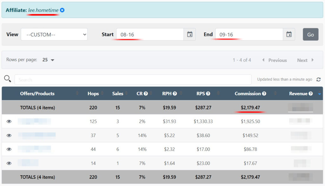Show help tooltip for Commission column
The height and width of the screenshot is (186, 325).
[x=264, y=94]
